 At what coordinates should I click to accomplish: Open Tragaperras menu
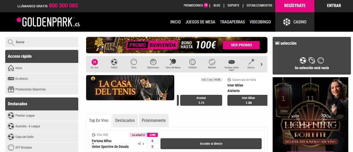click(232, 22)
